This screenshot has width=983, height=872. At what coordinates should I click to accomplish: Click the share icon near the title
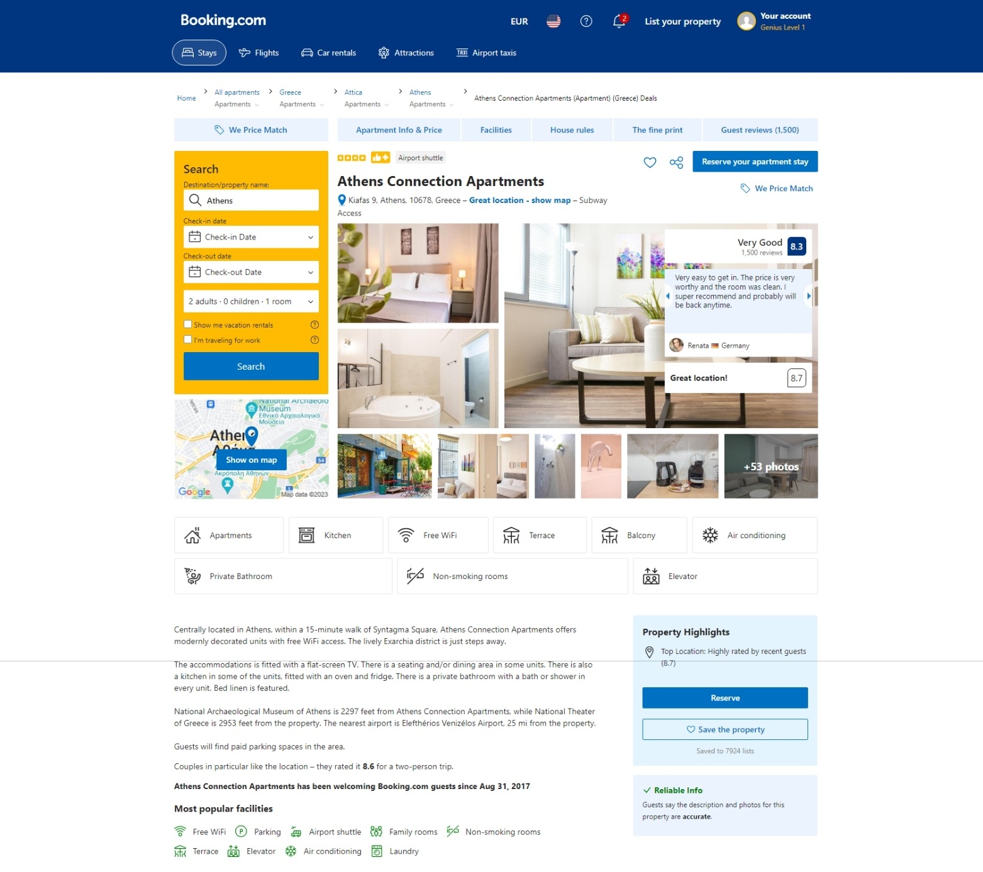click(676, 163)
